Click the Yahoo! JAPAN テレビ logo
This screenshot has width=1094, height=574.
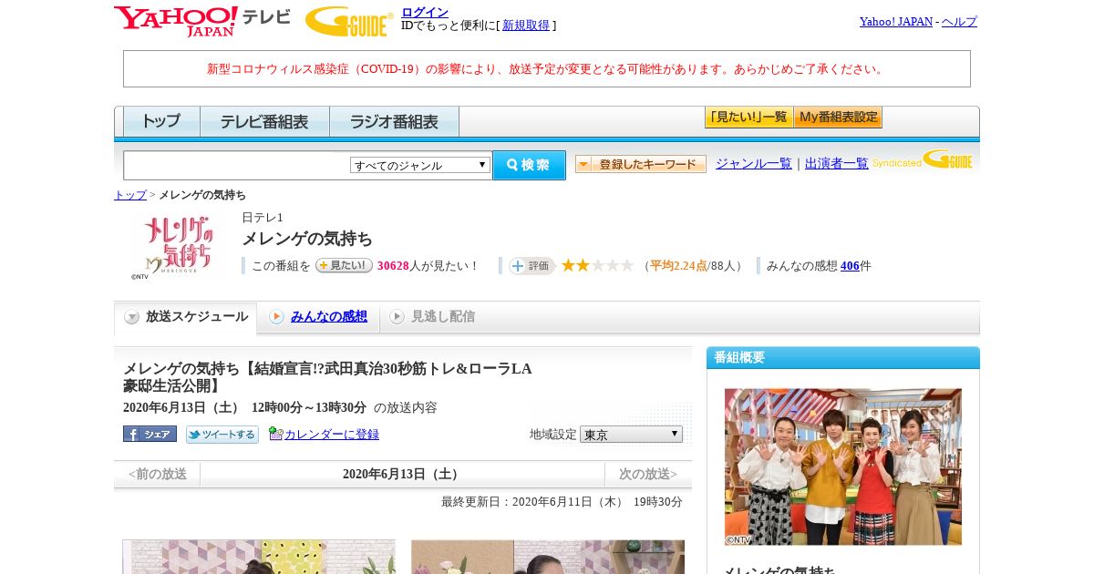click(201, 20)
